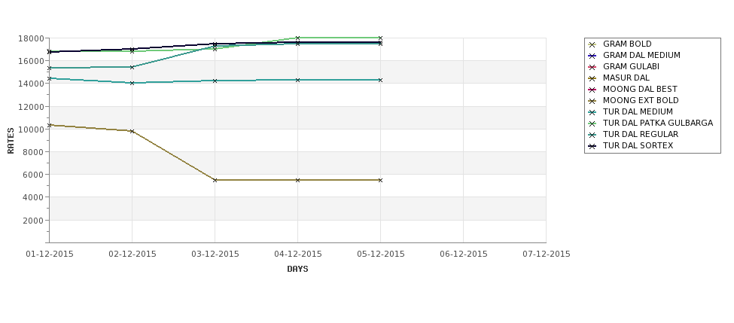Click the GRAM BOLD legend marker icon
The image size is (734, 323).
pyautogui.click(x=592, y=44)
